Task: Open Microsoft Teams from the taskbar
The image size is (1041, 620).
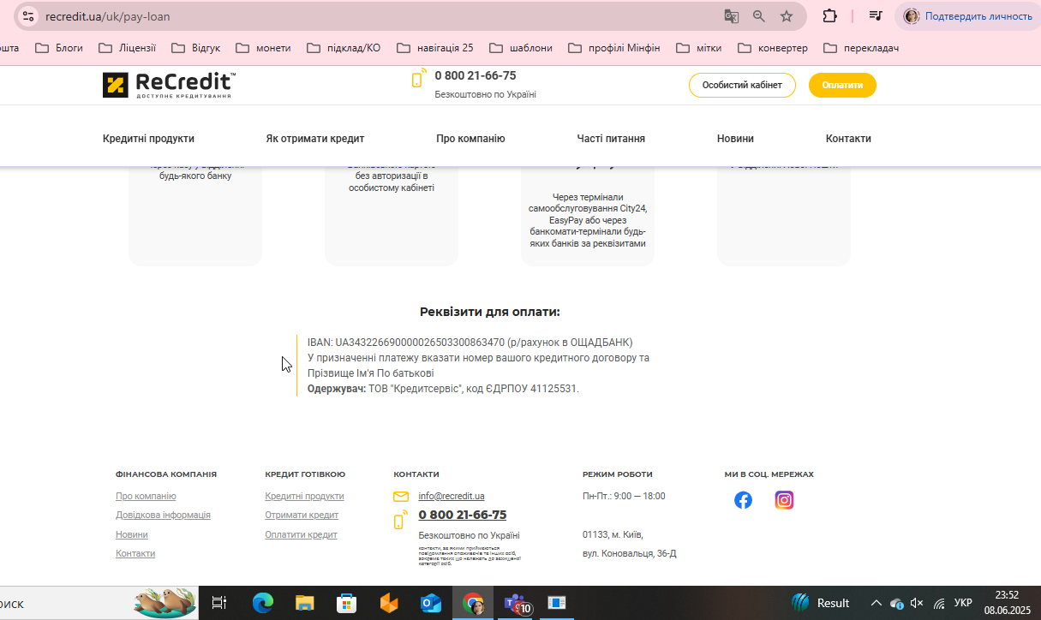Action: tap(517, 604)
